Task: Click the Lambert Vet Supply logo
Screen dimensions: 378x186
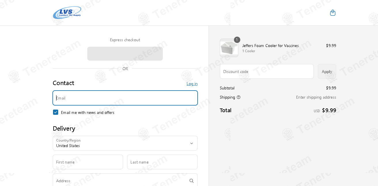Action: (67, 13)
